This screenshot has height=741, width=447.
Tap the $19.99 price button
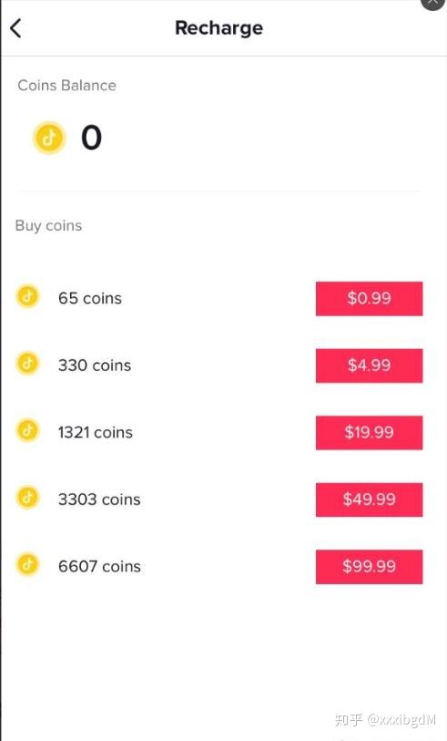369,433
